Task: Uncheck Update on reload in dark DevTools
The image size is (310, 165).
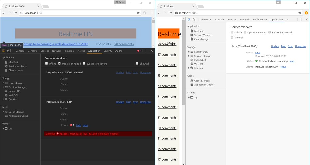Action: point(60,64)
